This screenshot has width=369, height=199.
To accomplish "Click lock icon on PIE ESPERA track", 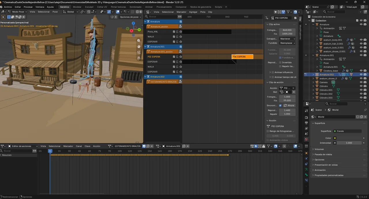I will [177, 57].
